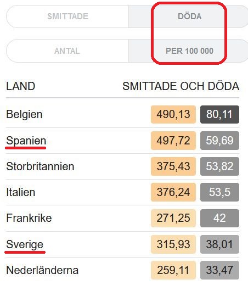Click Sverige's infected badge 315,93
Screen dimensions: 248x285
[x=173, y=244]
